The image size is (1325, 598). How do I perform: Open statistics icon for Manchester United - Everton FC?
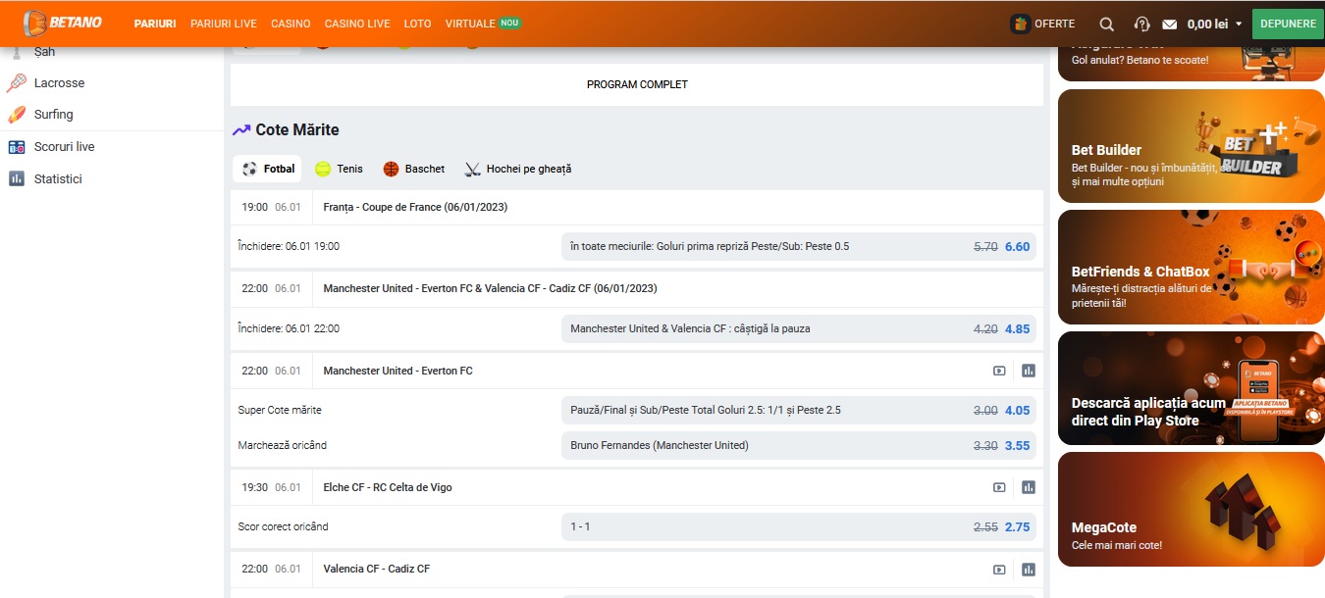(1029, 371)
